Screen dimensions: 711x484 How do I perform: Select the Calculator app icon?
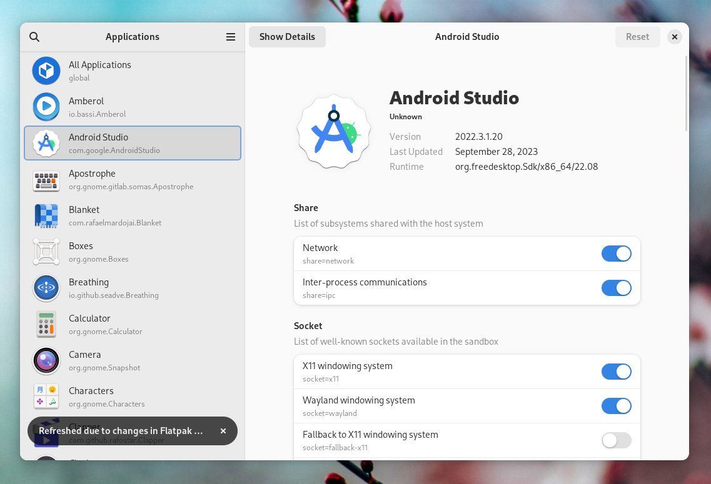pos(46,325)
